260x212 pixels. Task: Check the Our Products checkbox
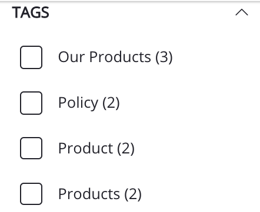(31, 57)
